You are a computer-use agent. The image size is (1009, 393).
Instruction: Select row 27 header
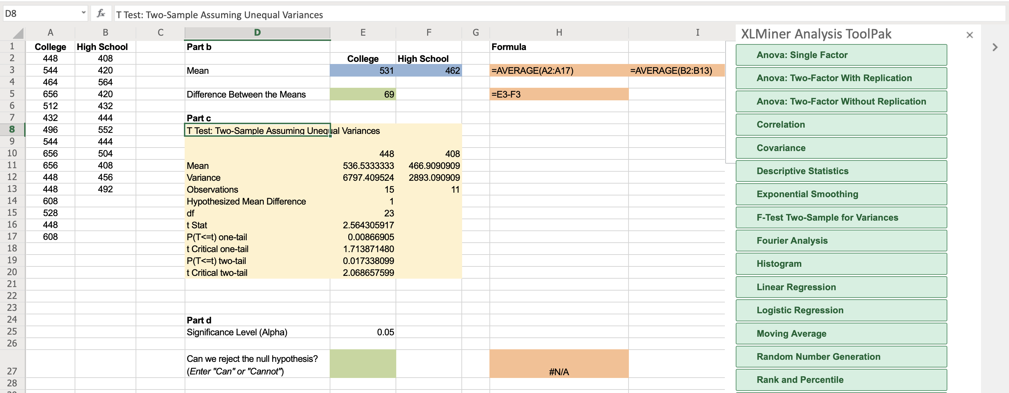(x=12, y=364)
